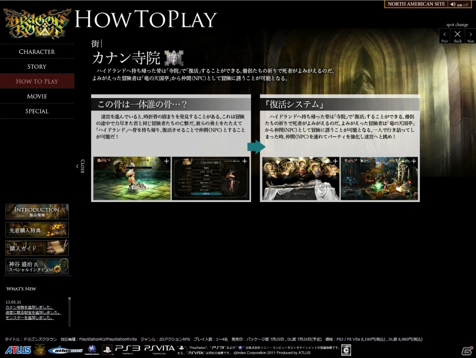Open the Introduction 製品情報 banner

coord(37,211)
